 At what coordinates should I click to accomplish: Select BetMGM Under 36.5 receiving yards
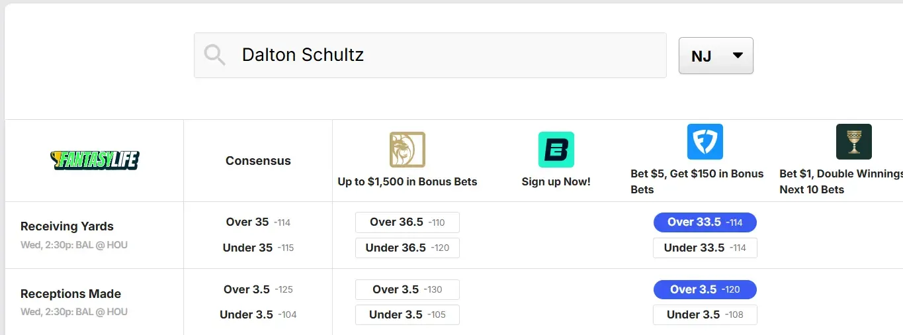(x=407, y=248)
